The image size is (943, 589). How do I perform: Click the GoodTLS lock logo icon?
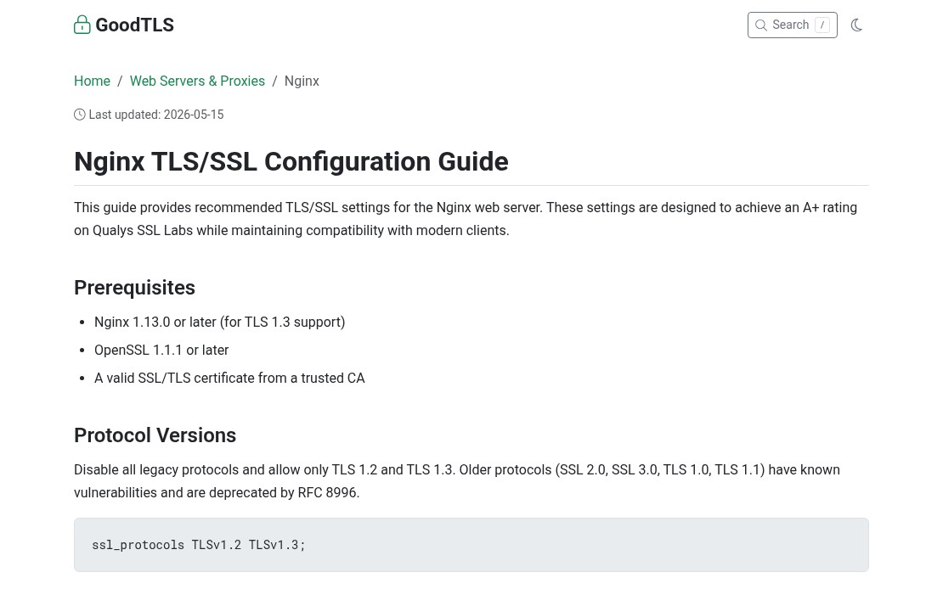tap(82, 25)
